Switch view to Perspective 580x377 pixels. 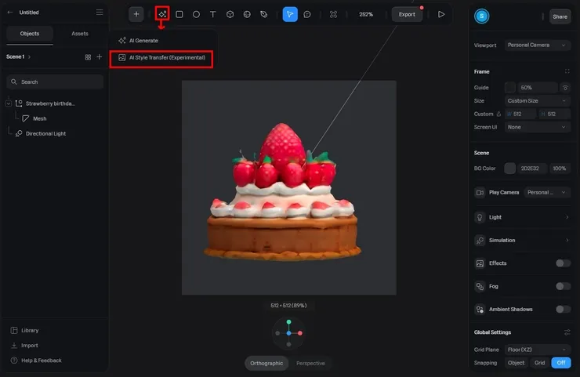coord(310,364)
